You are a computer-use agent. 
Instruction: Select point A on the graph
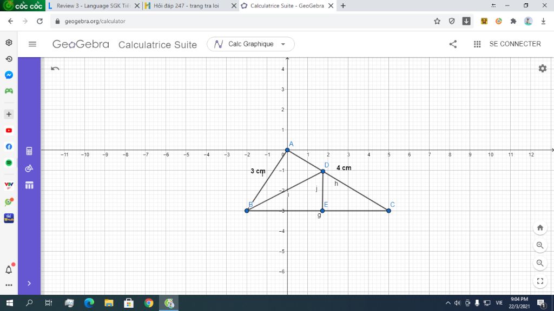[x=287, y=150]
